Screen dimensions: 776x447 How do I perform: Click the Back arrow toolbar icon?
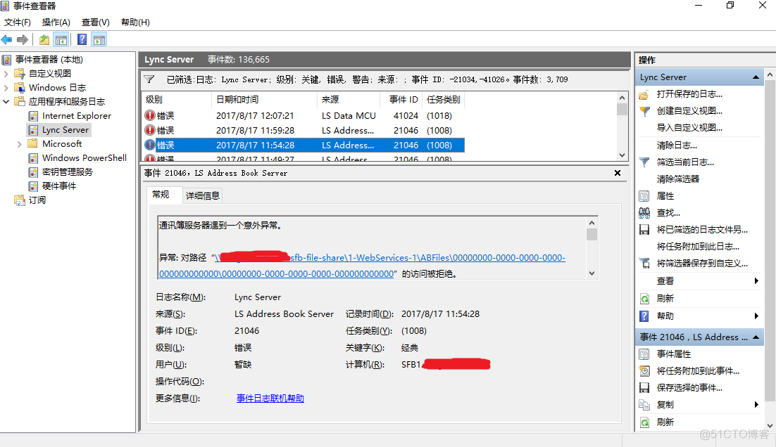(x=7, y=39)
